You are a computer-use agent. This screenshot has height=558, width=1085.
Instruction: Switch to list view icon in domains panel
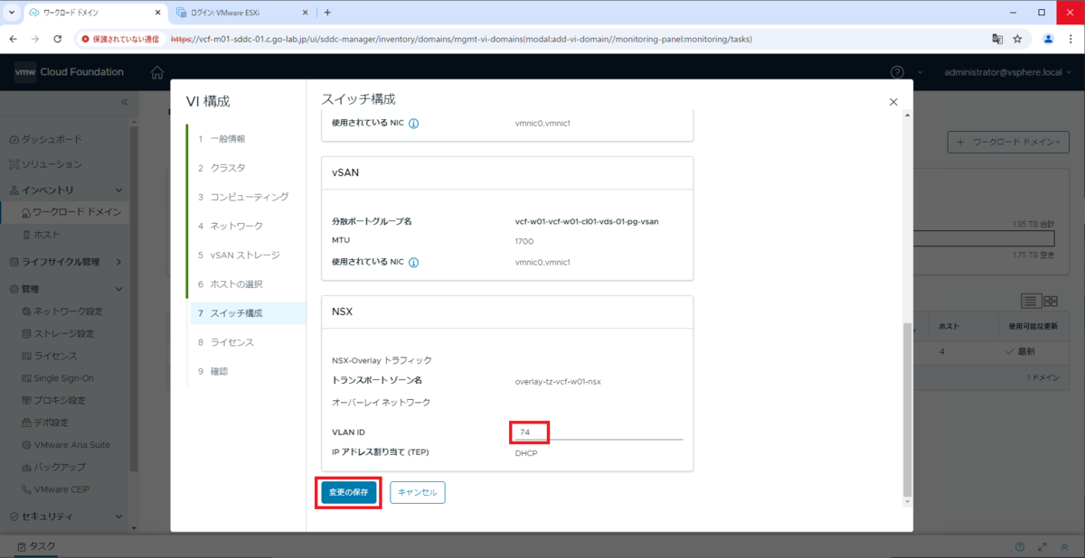1031,301
